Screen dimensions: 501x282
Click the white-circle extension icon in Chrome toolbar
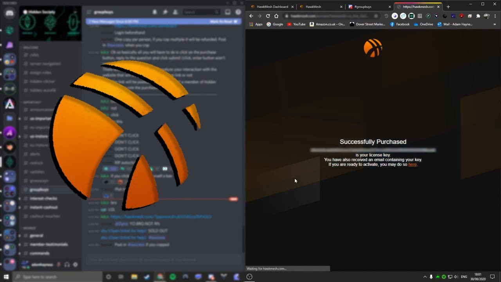tap(395, 16)
